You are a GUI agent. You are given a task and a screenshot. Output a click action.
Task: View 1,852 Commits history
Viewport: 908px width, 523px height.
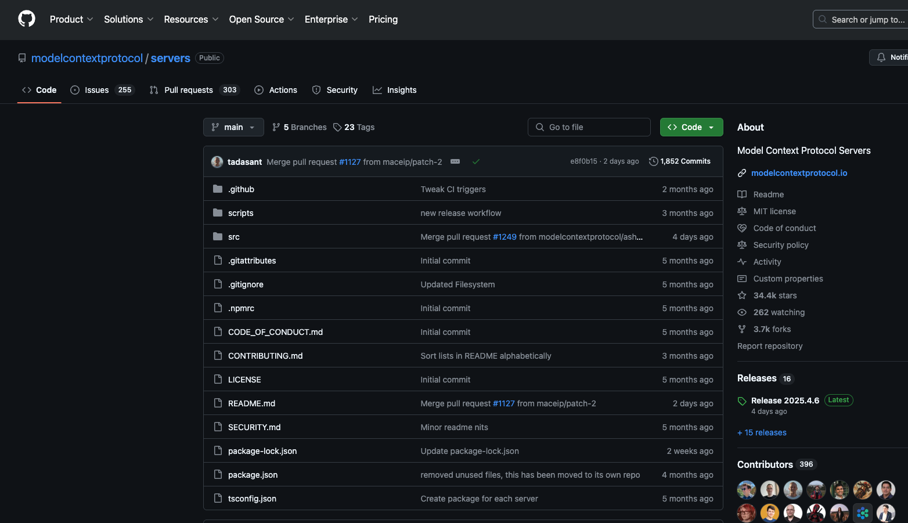coord(680,161)
